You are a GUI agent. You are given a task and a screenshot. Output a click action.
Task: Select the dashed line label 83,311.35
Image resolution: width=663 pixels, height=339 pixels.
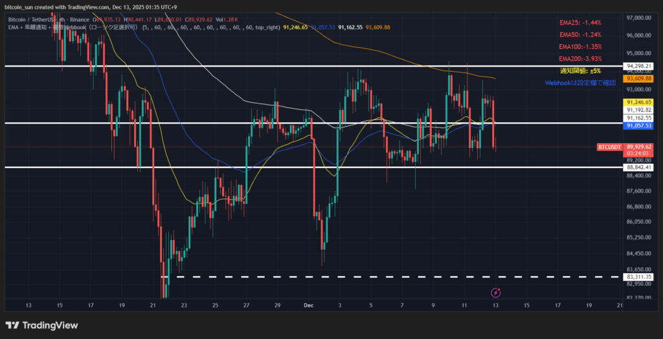point(638,277)
